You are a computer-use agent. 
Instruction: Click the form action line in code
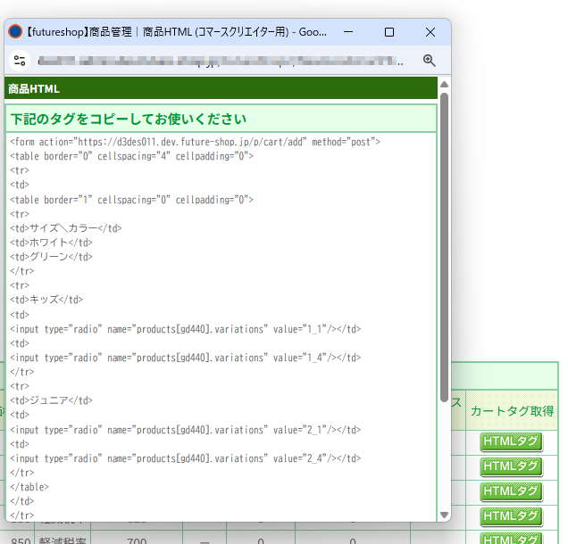(195, 142)
